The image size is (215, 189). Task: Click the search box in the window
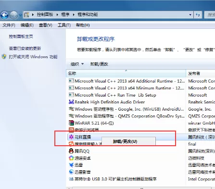[210, 15]
